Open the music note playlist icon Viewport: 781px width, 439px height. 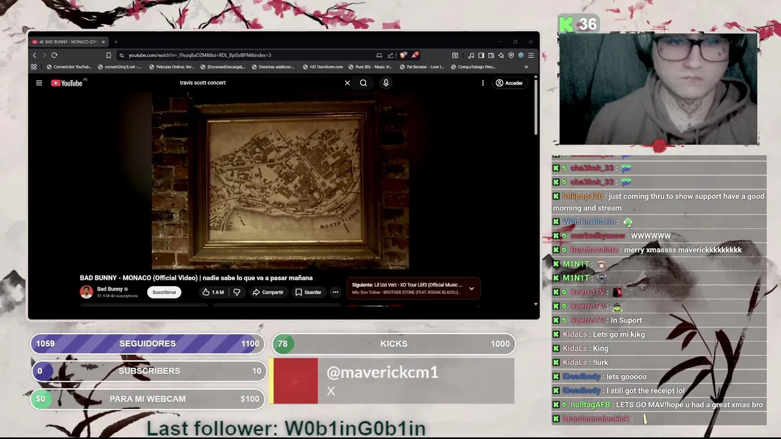[x=471, y=55]
